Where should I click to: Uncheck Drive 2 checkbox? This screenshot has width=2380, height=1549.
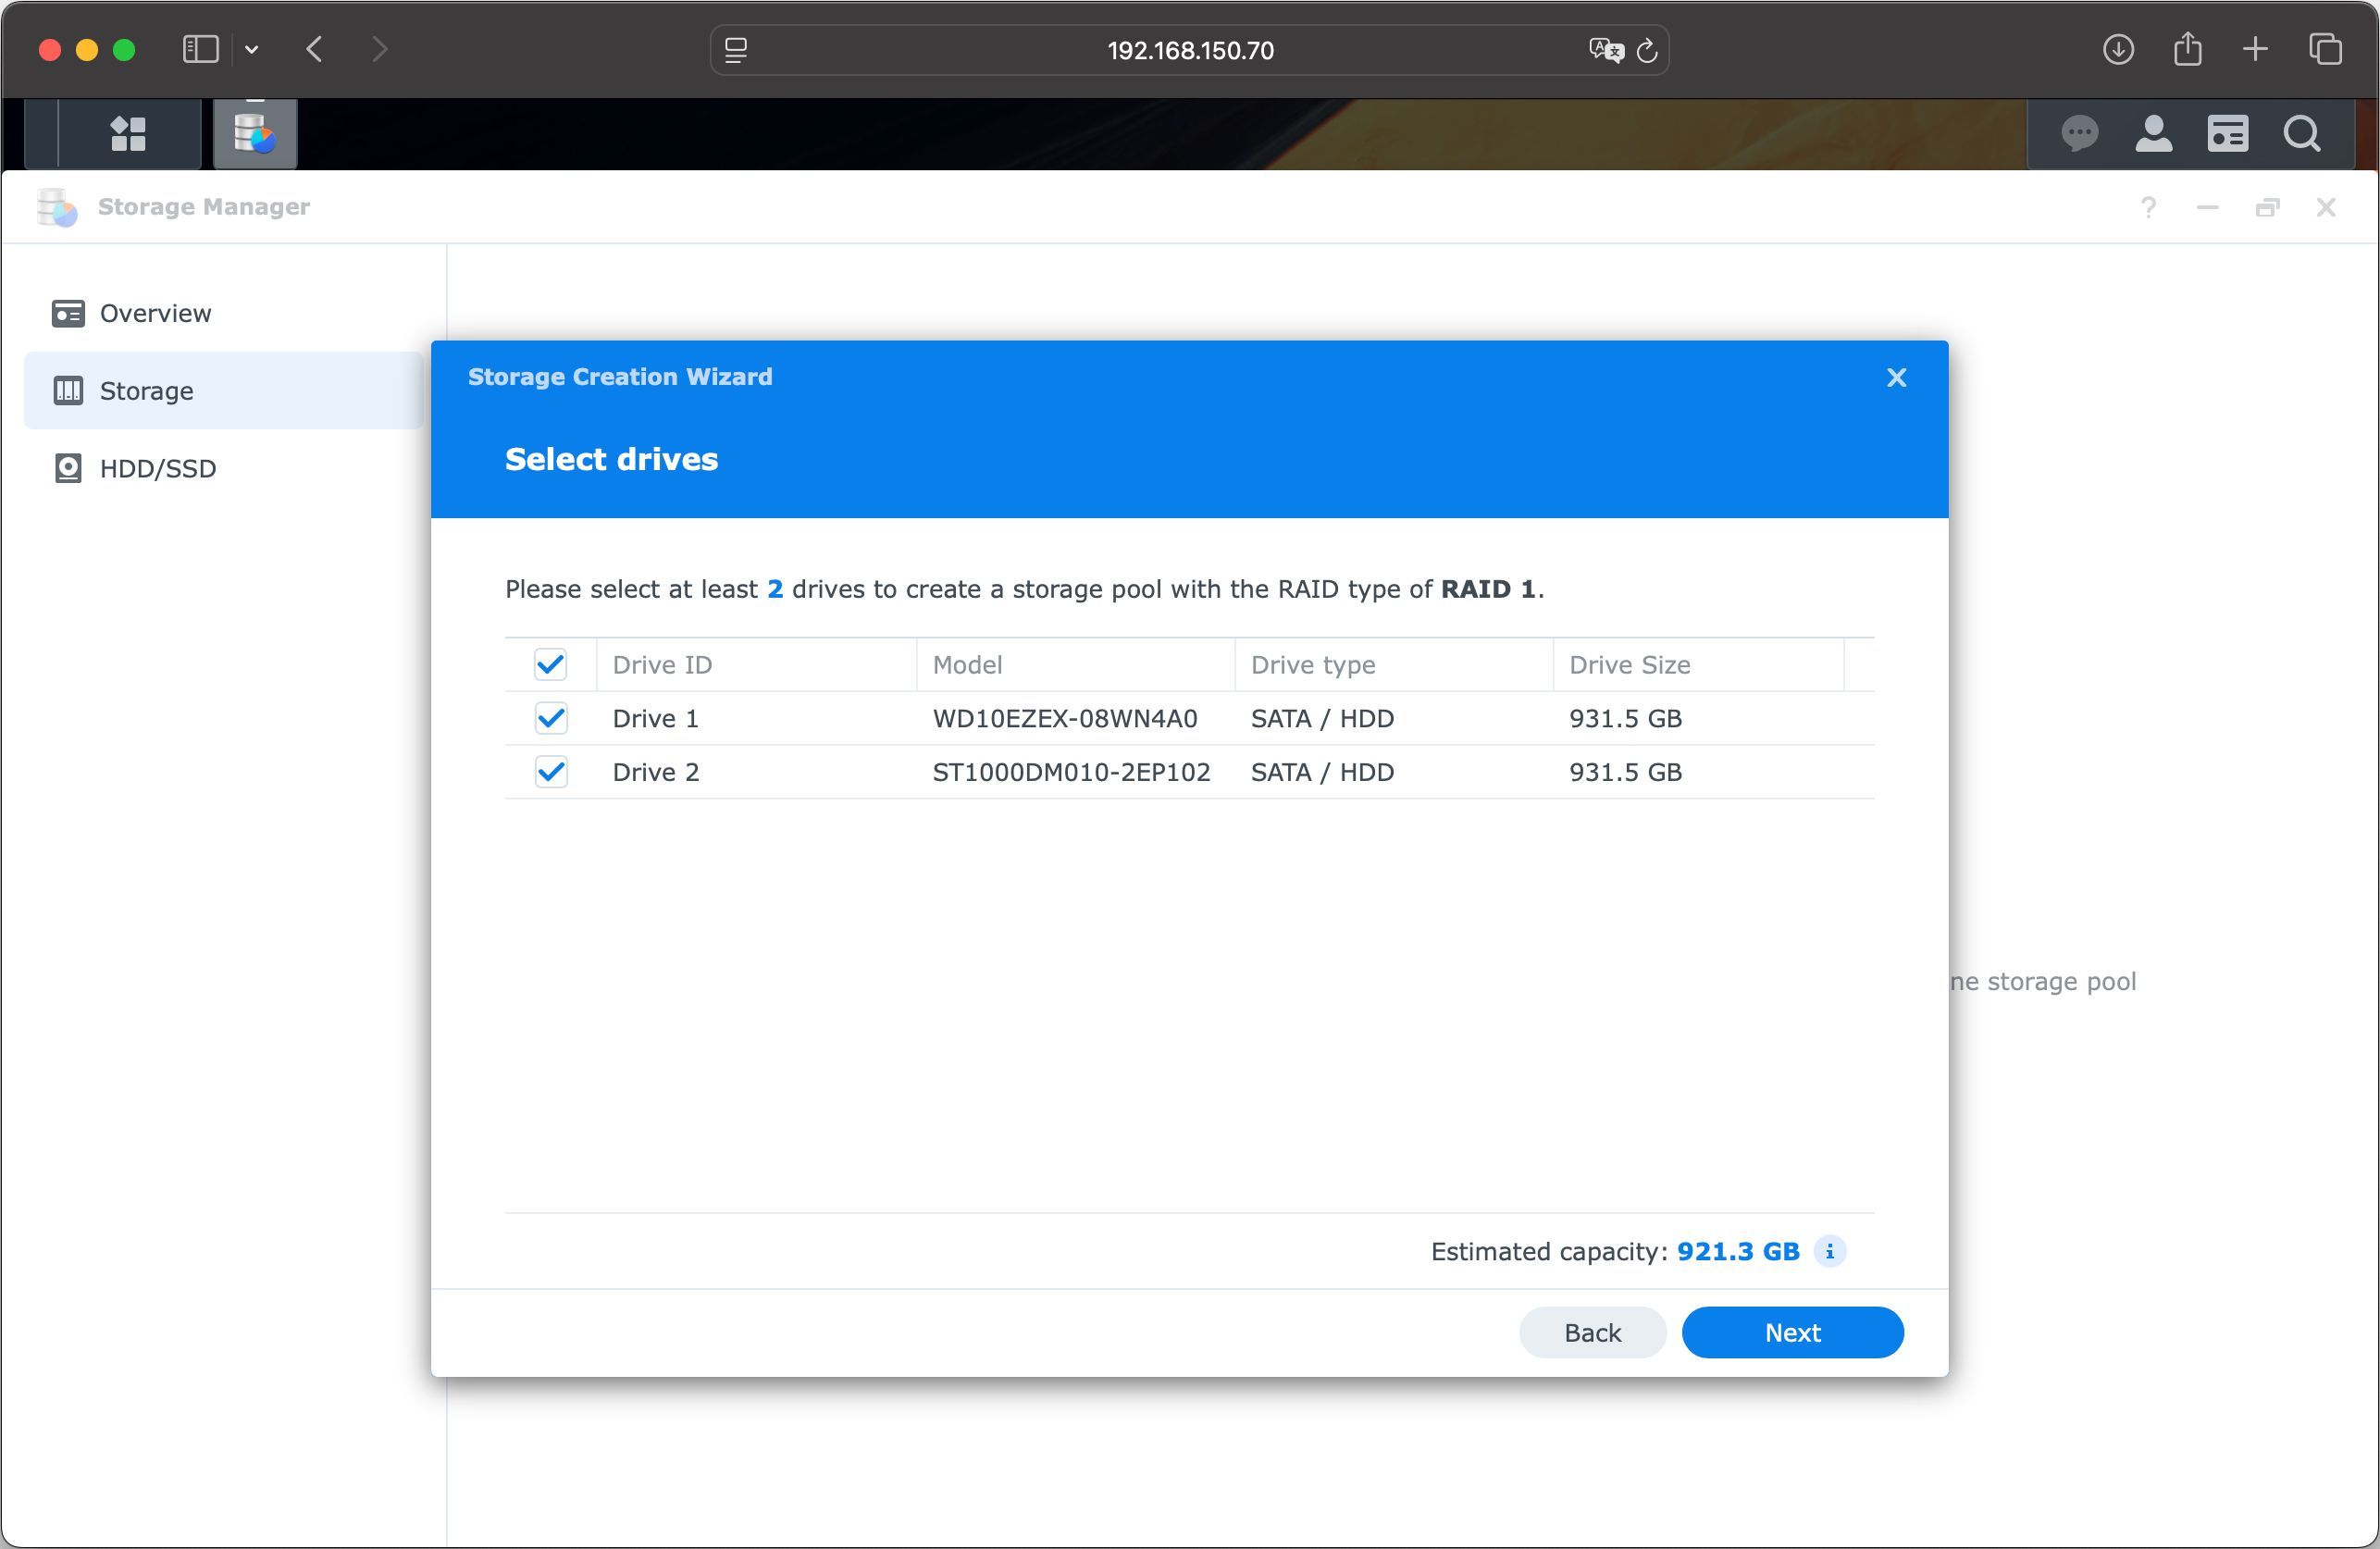(x=550, y=772)
